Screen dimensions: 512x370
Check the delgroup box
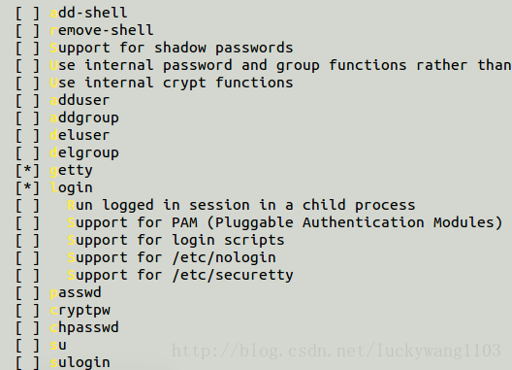28,152
